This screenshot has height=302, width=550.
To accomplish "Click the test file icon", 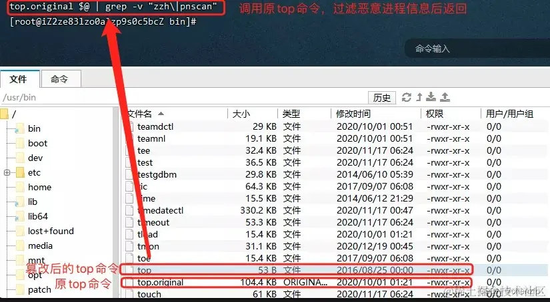I will [x=130, y=162].
